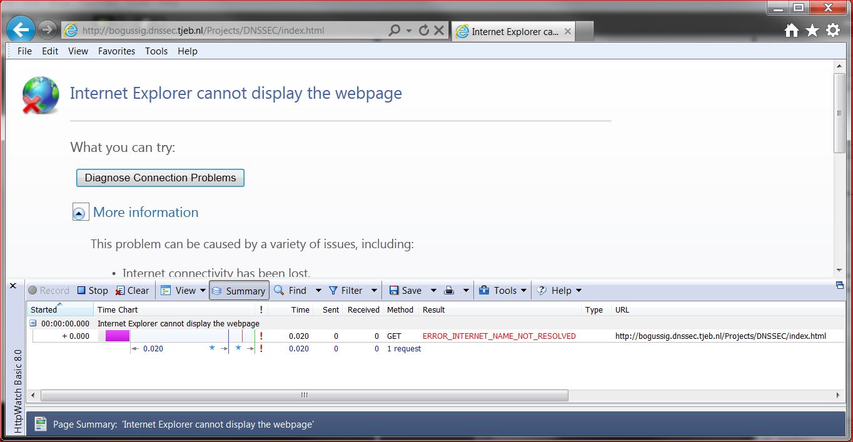Sort by the Started column header
Image resolution: width=853 pixels, height=442 pixels.
(60, 309)
